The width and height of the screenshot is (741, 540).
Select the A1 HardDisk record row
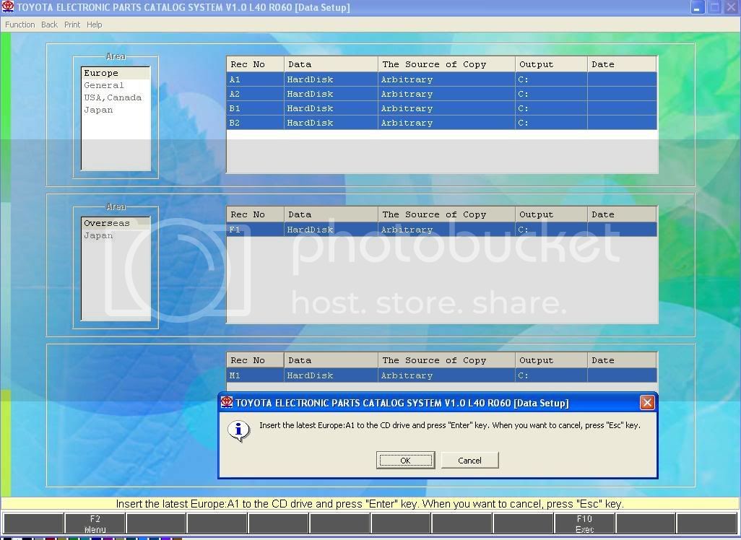click(441, 79)
